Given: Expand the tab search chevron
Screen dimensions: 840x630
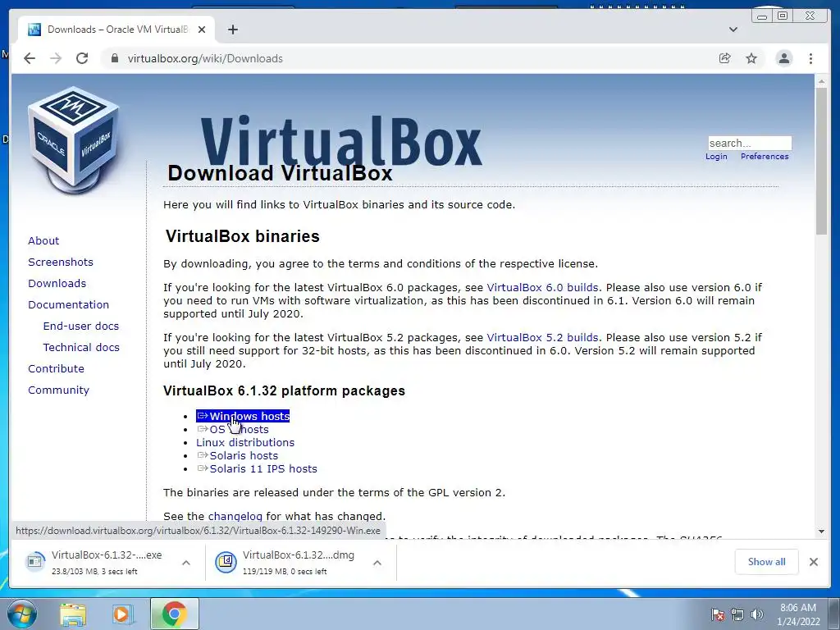Looking at the screenshot, I should click(x=733, y=30).
